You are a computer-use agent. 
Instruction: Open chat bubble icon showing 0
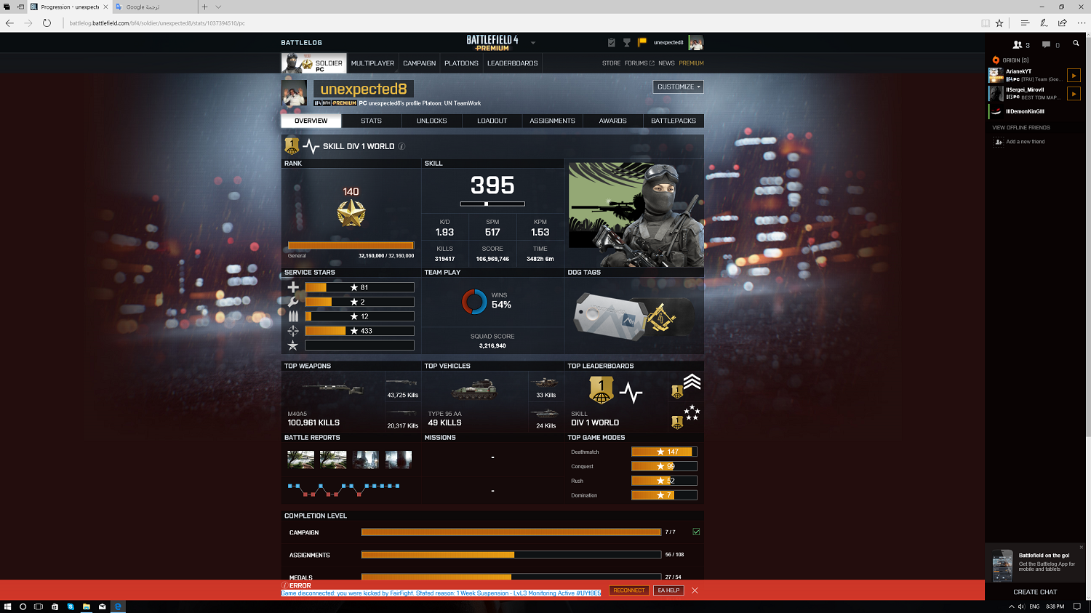coord(1050,44)
